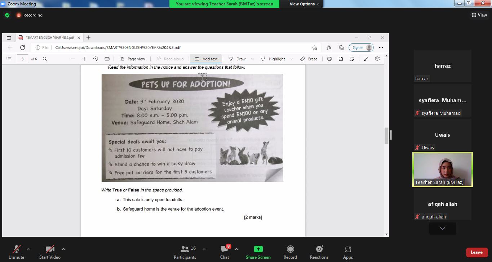The width and height of the screenshot is (492, 262).
Task: Open the Reactions menu
Action: [319, 252]
